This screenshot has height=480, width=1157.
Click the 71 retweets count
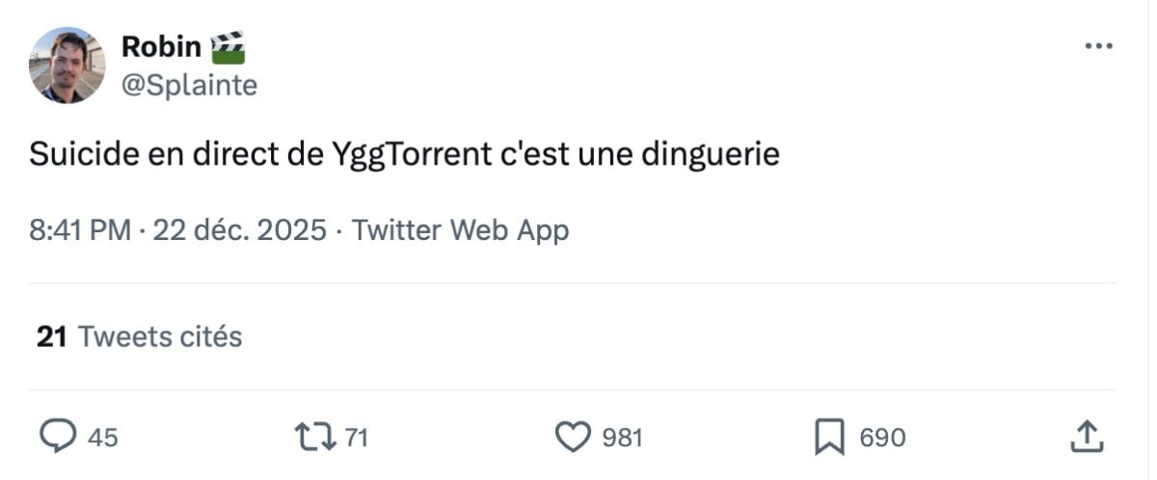[x=357, y=439]
